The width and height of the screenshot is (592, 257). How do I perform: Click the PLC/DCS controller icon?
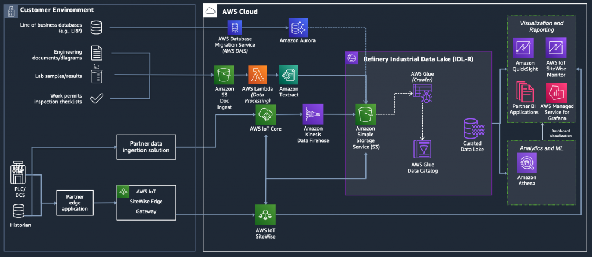18,173
